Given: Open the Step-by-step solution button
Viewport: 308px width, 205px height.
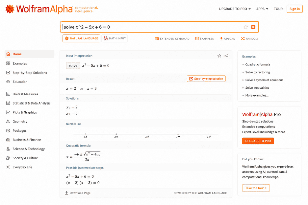Looking at the screenshot, I should point(206,79).
